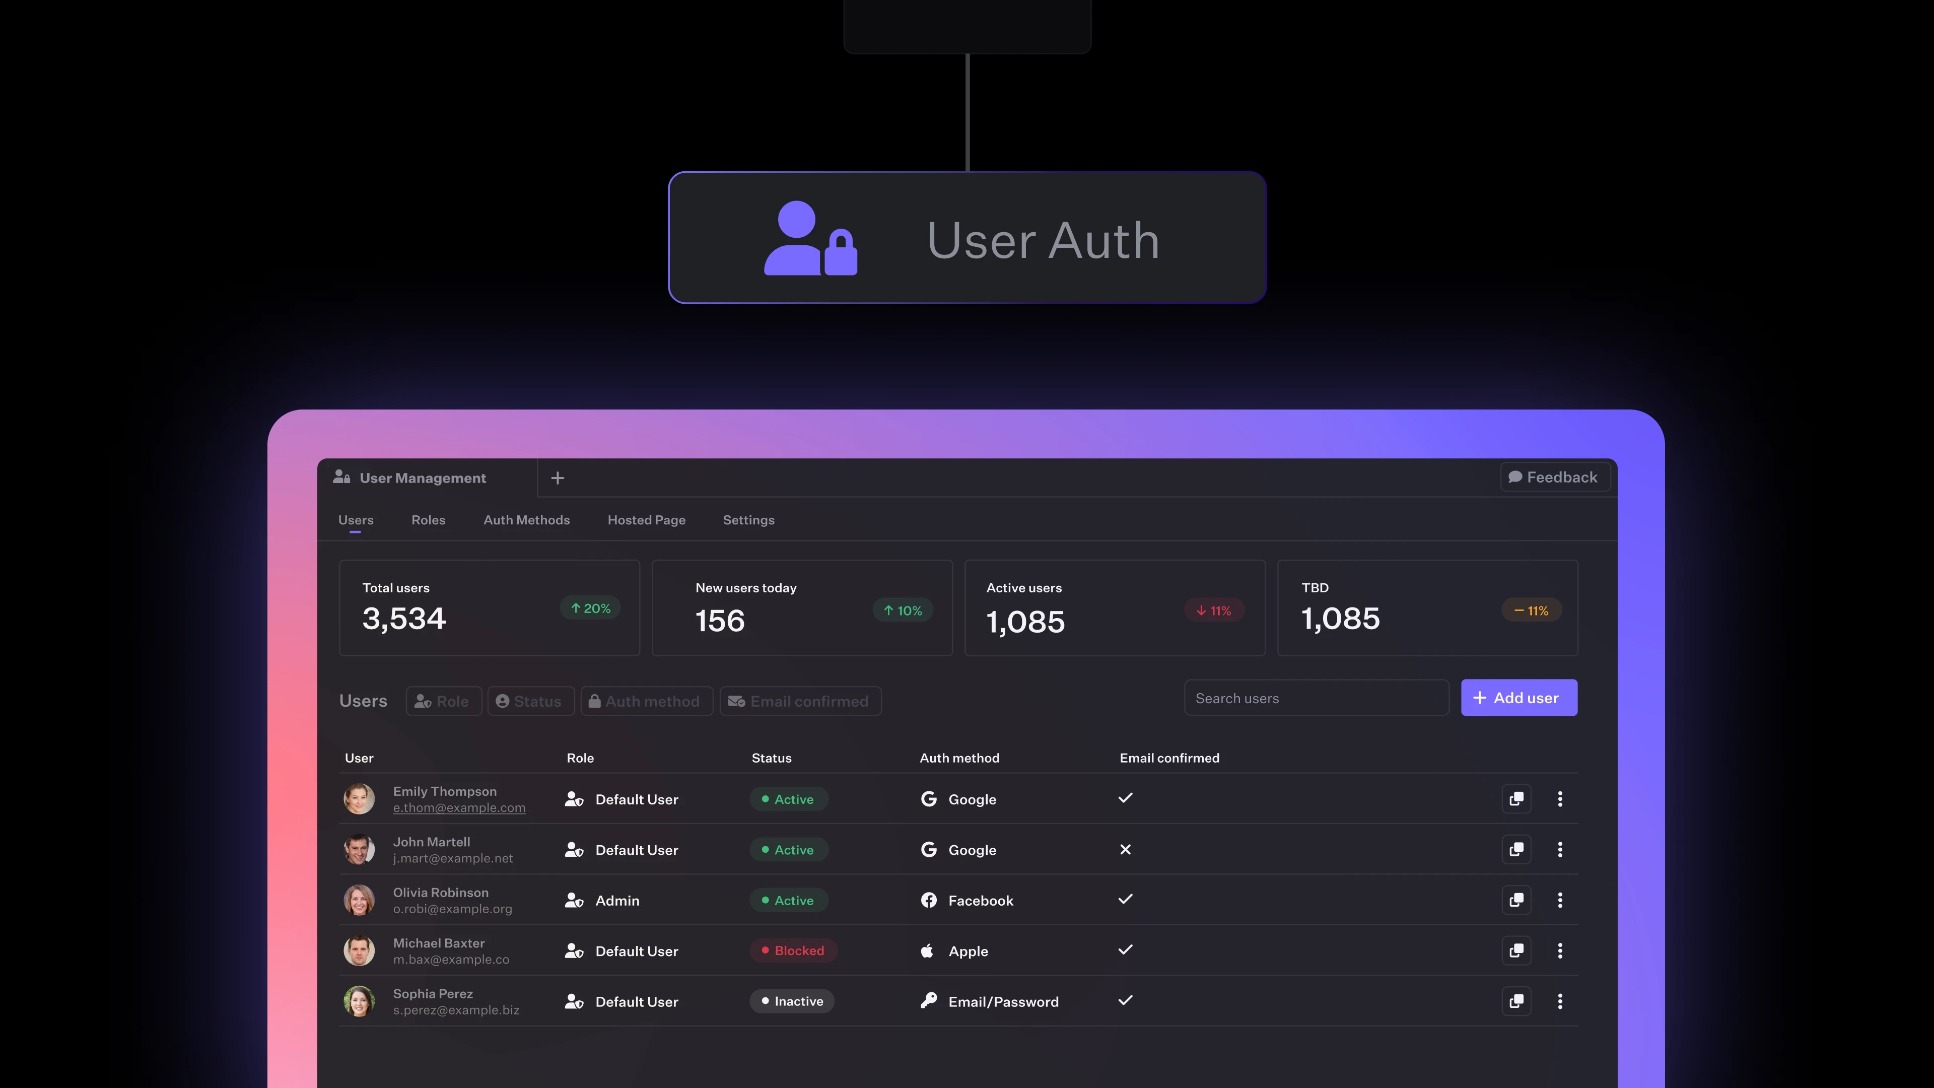Screen dimensions: 1934x1088
Task: Open the Role filter dropdown
Action: tap(444, 701)
